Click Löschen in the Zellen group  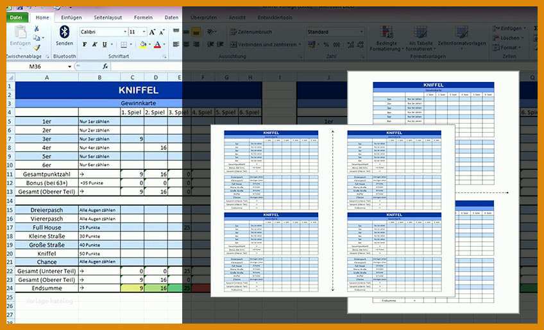(509, 38)
